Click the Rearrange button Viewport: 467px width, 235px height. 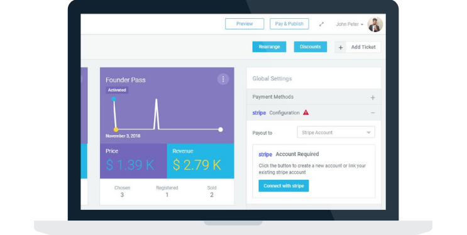[269, 46]
